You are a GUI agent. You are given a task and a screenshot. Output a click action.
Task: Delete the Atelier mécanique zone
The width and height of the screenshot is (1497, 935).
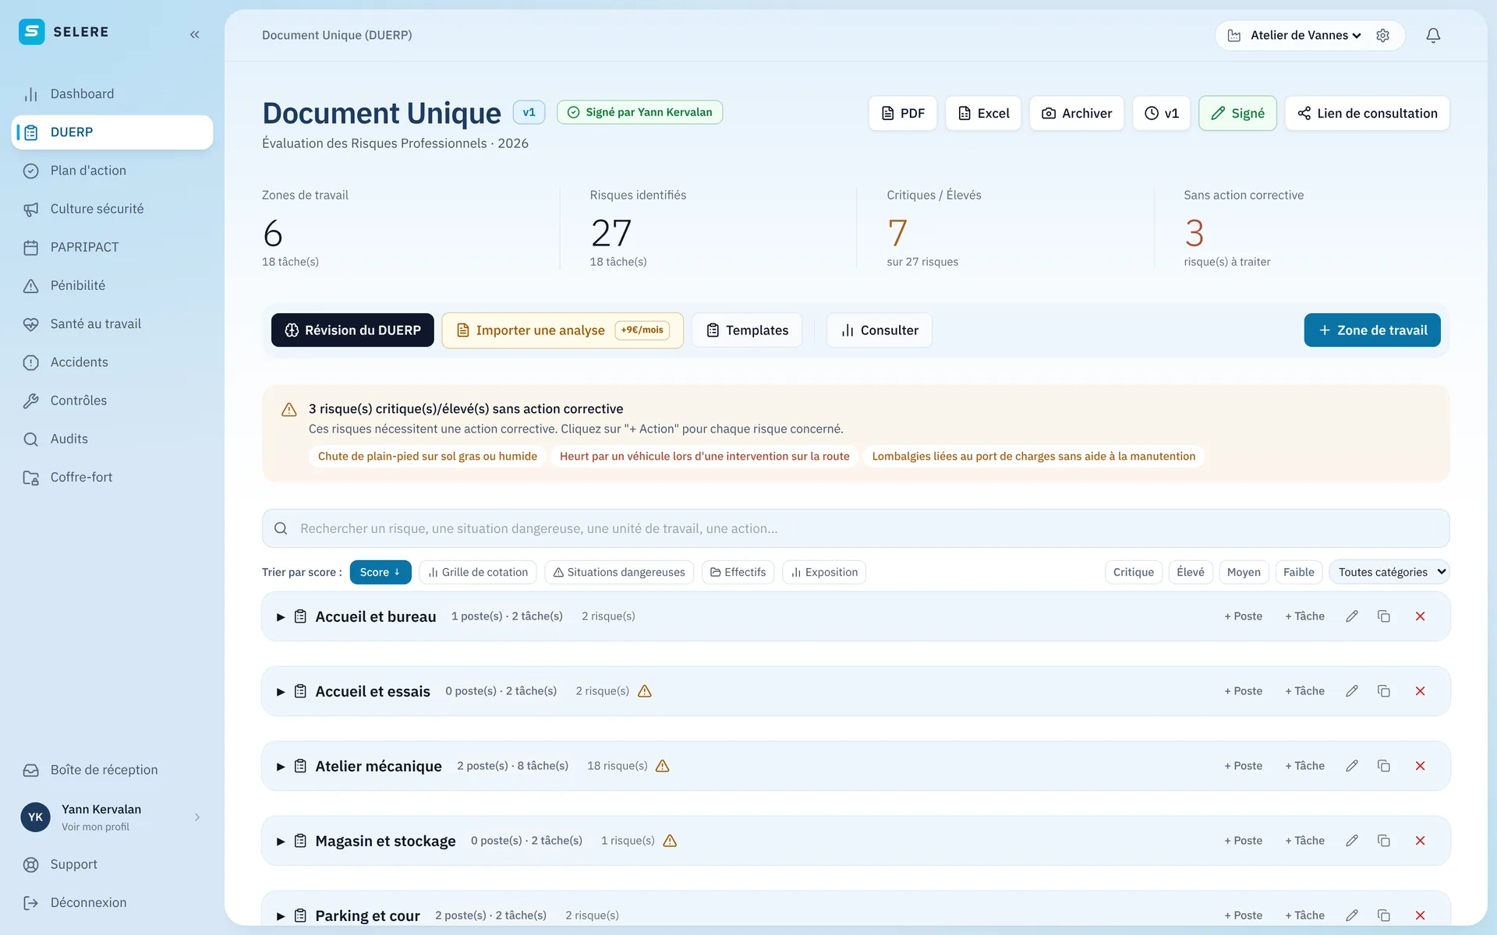[1420, 766]
